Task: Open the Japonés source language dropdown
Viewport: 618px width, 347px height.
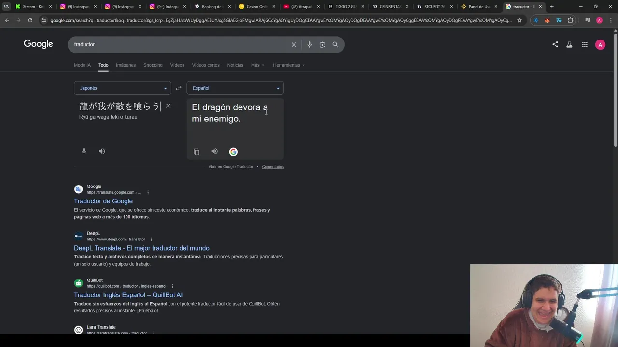Action: (x=123, y=88)
